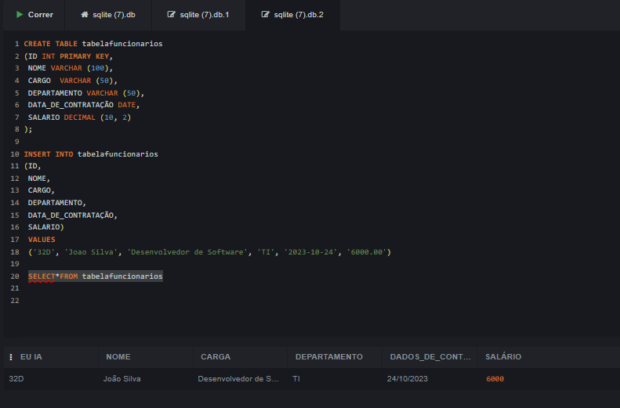Viewport: 620px width, 408px height.
Task: Click the DEPARTAMENTO column header
Action: pos(329,357)
